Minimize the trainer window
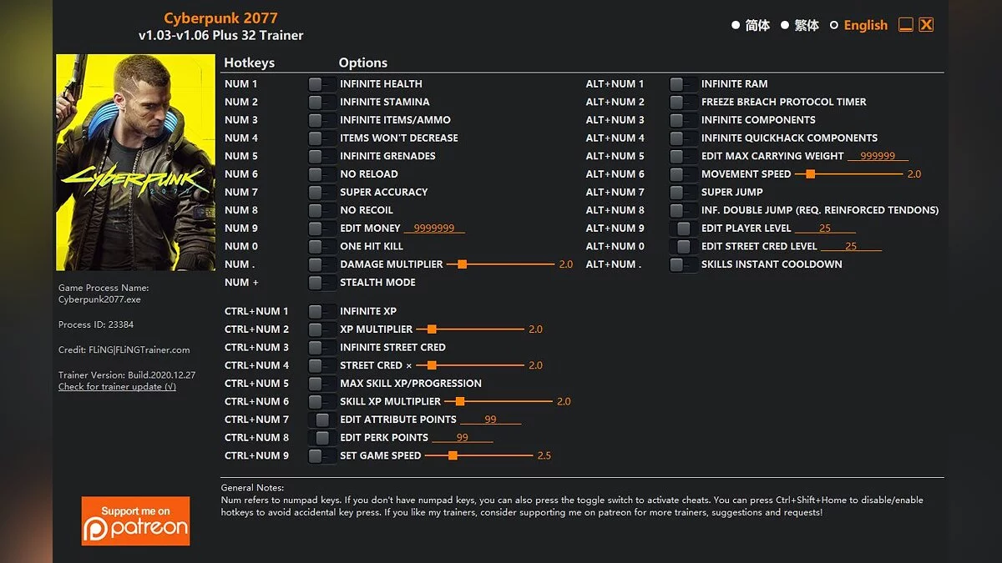The height and width of the screenshot is (563, 1002). 906,25
